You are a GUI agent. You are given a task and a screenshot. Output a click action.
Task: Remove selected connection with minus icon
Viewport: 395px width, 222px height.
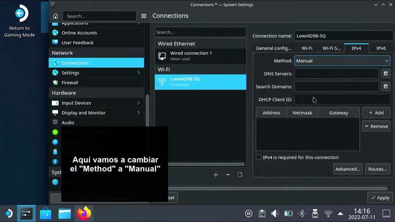pos(228,175)
